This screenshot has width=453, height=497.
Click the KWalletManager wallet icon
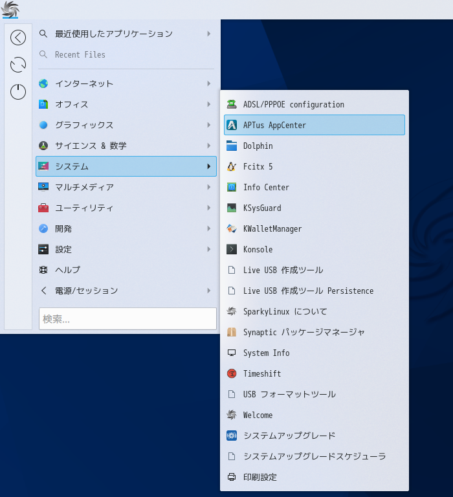click(x=232, y=228)
